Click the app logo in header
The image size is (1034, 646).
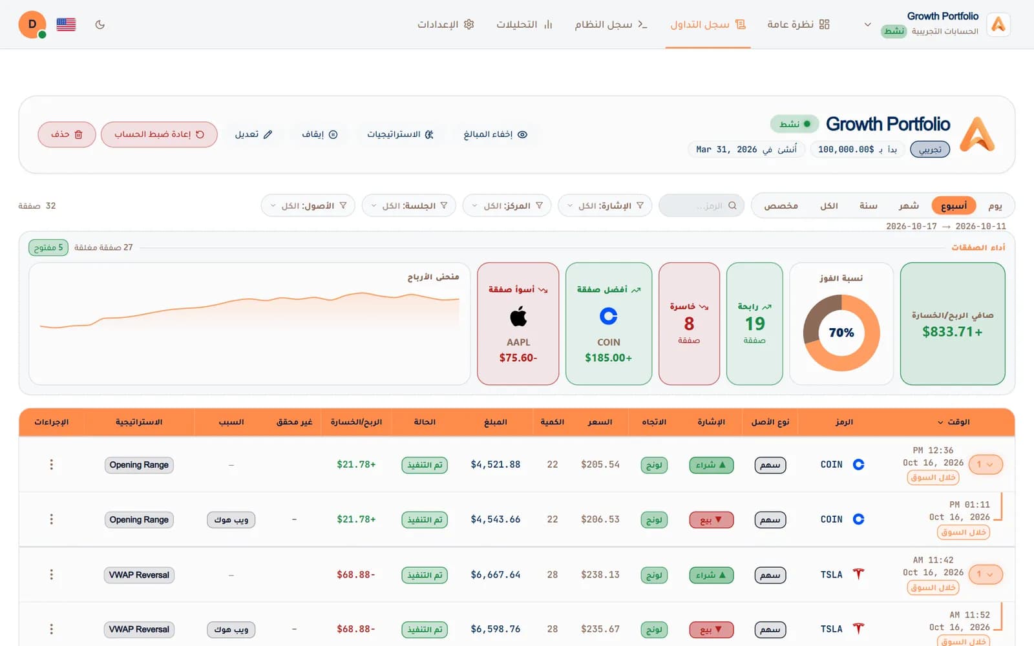(x=998, y=25)
